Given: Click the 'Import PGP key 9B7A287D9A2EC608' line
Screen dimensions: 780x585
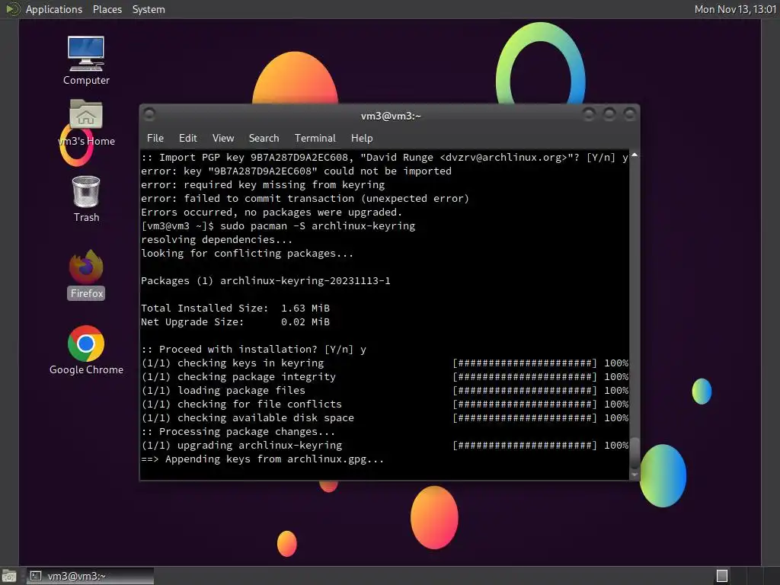Looking at the screenshot, I should click(385, 157).
